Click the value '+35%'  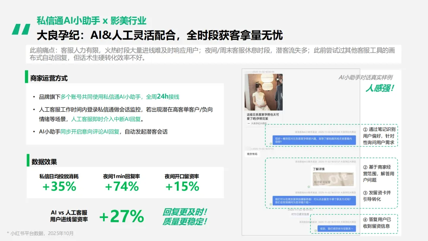pyautogui.click(x=59, y=187)
